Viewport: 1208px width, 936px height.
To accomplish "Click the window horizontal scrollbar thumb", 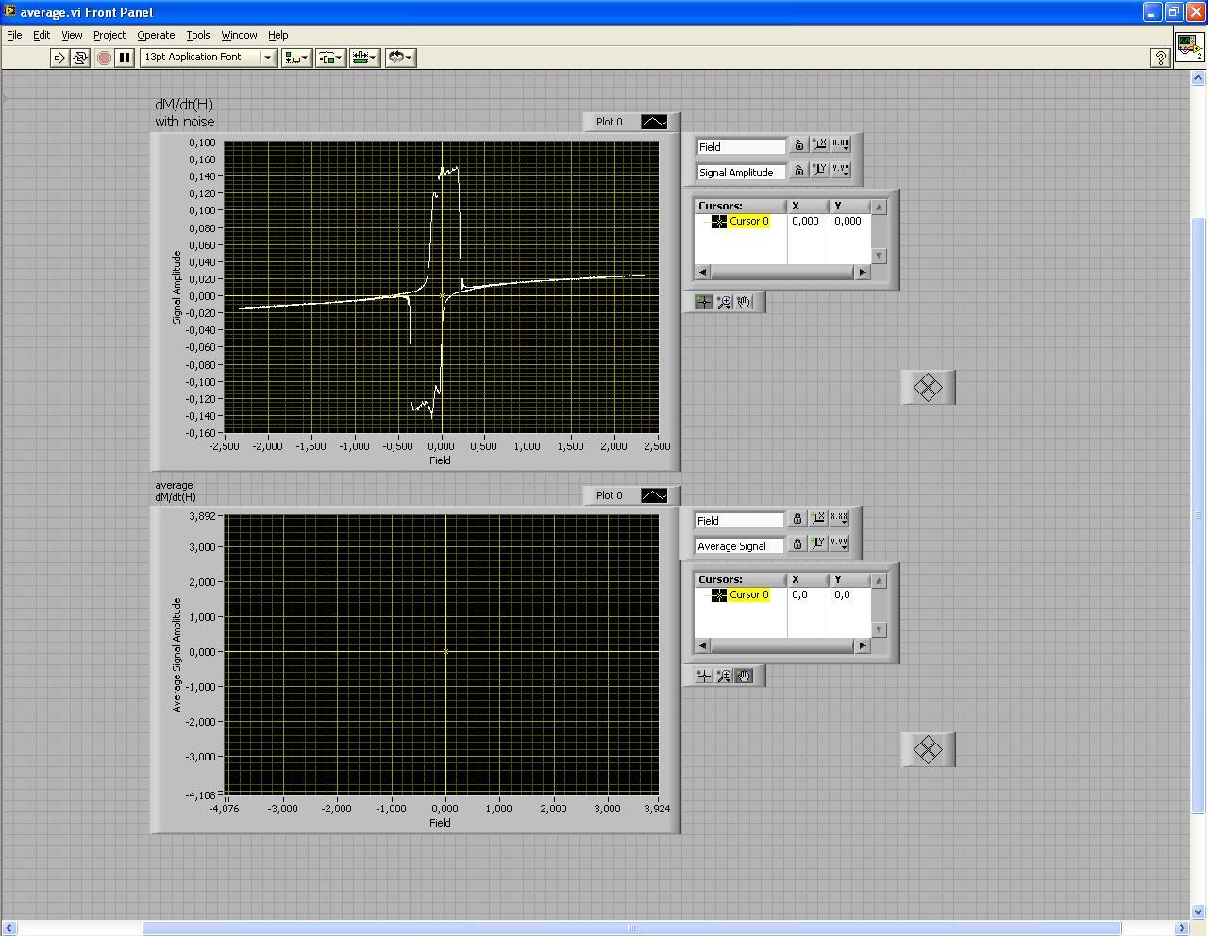I will [631, 928].
